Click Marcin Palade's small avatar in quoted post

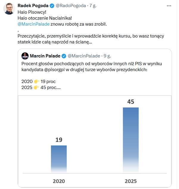point(25,56)
